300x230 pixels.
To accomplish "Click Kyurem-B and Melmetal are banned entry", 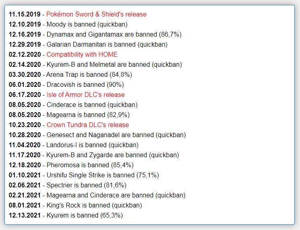I will [x=95, y=65].
